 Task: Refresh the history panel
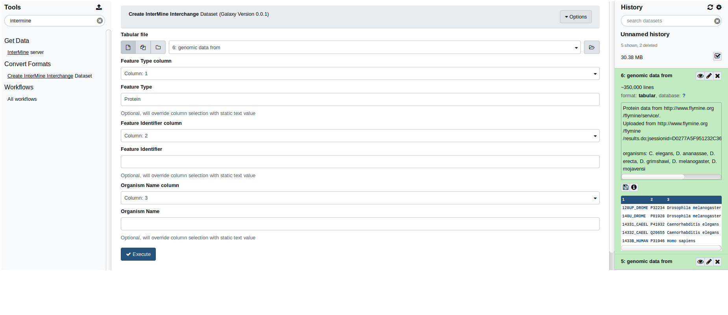pyautogui.click(x=710, y=7)
